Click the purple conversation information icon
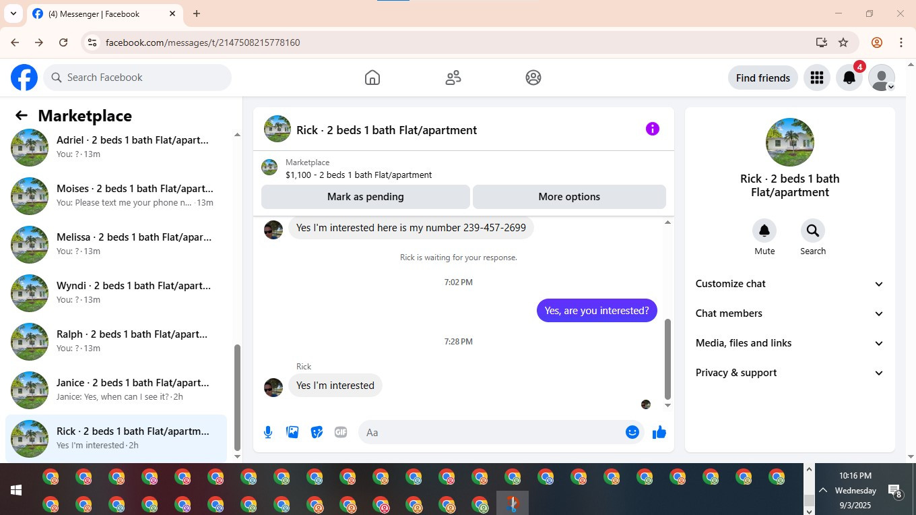This screenshot has height=515, width=916. point(653,129)
